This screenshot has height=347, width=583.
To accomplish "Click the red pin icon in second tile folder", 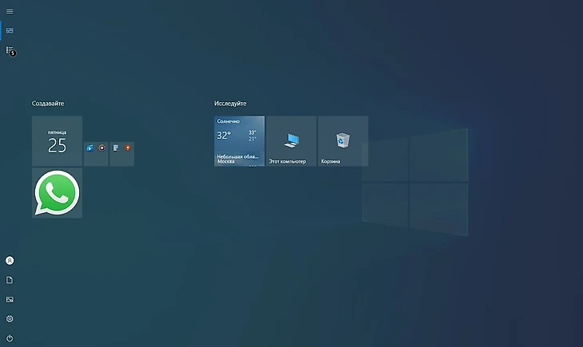I will pos(127,148).
